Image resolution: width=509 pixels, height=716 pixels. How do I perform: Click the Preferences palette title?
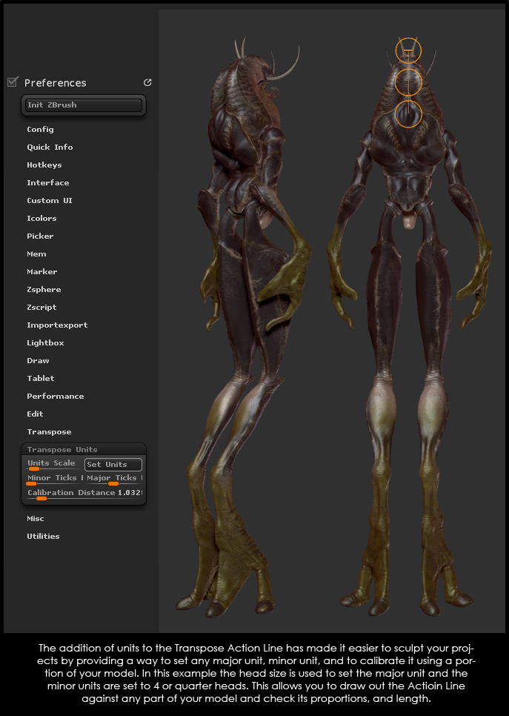56,83
